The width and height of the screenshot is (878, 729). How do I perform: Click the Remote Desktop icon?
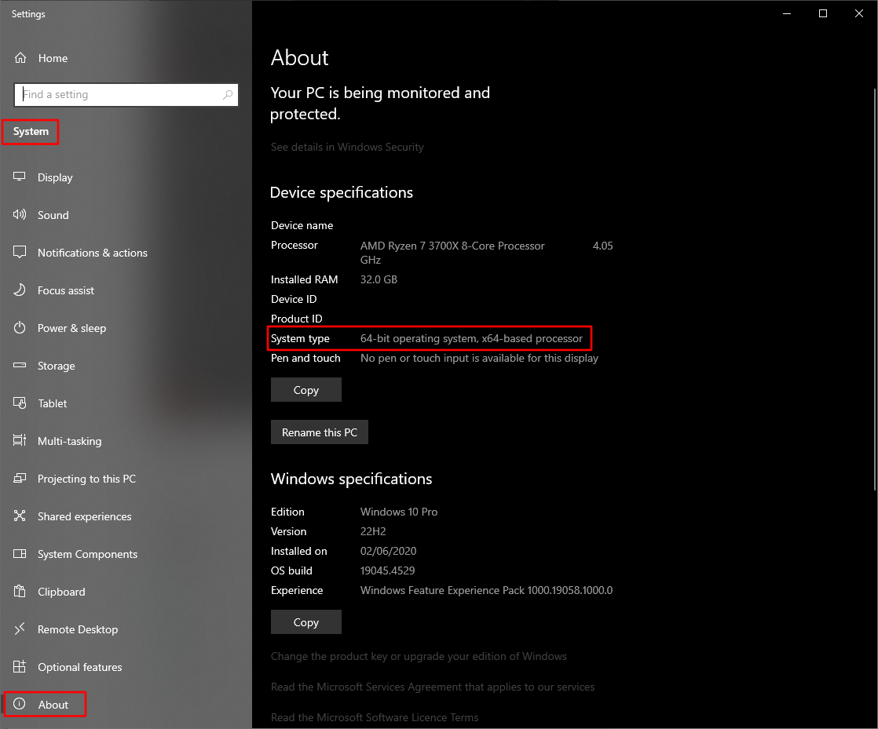20,629
